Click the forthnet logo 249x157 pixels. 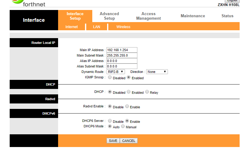29,3
